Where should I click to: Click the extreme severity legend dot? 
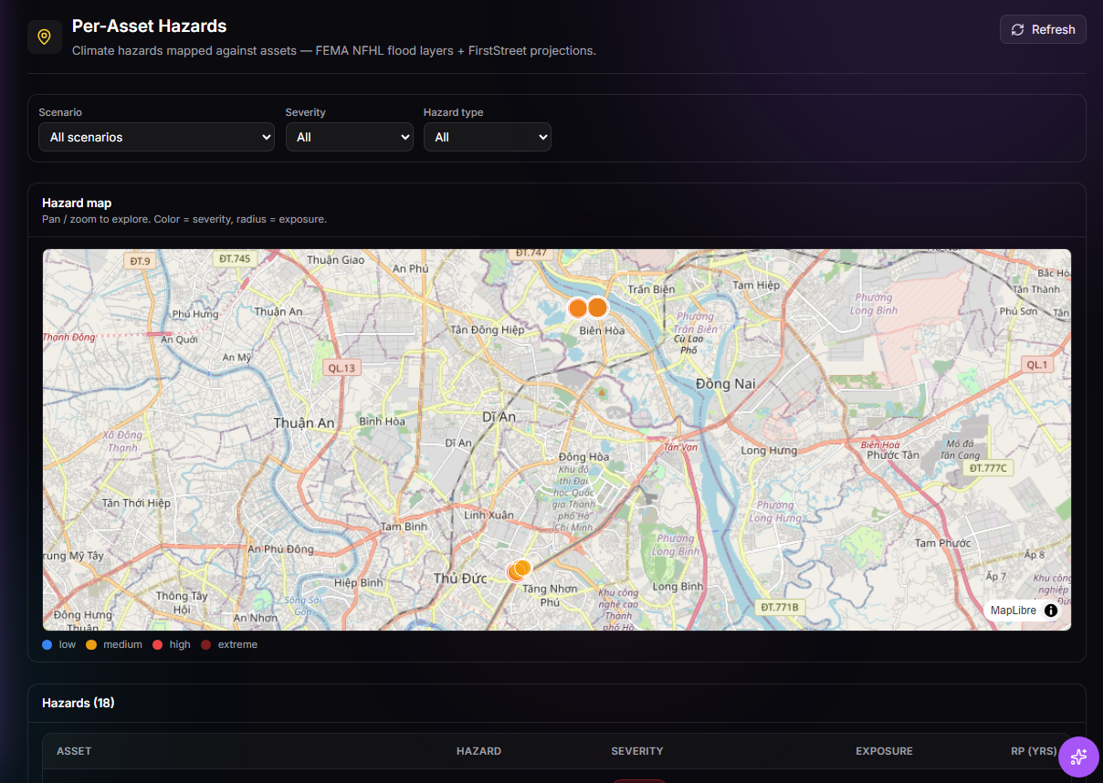205,644
